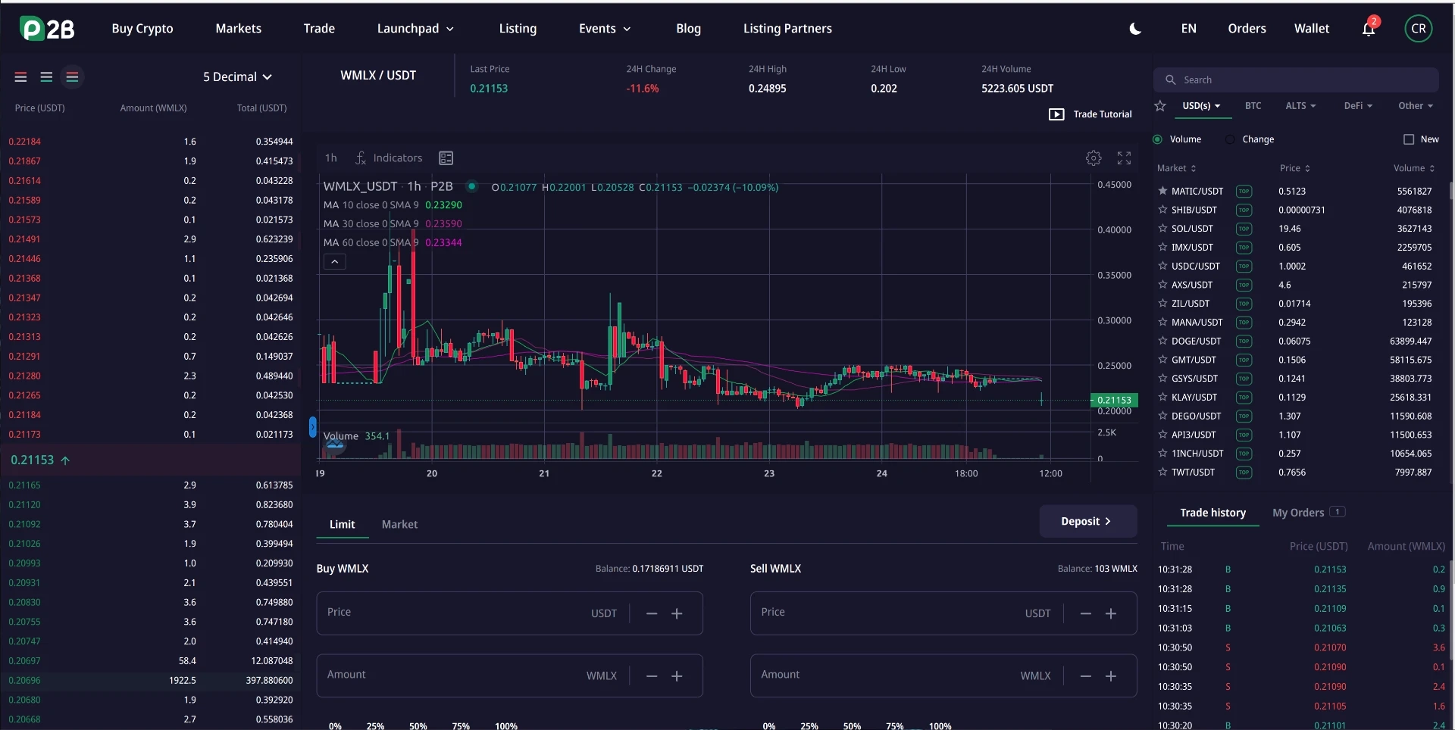Switch to My Orders tab

[x=1308, y=513]
